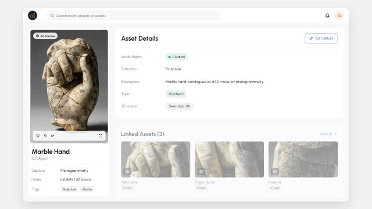This screenshot has height=209, width=372.
Task: Click the search magnifier icon
Action: 52,16
